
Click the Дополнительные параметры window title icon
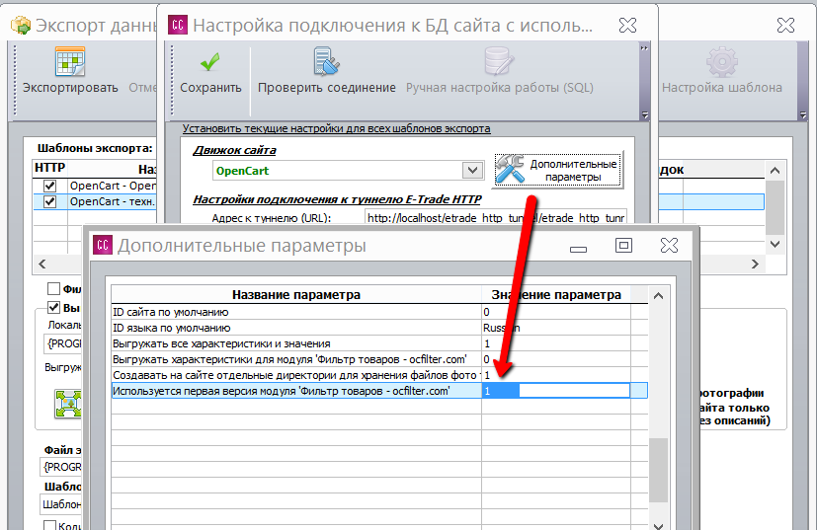(103, 245)
